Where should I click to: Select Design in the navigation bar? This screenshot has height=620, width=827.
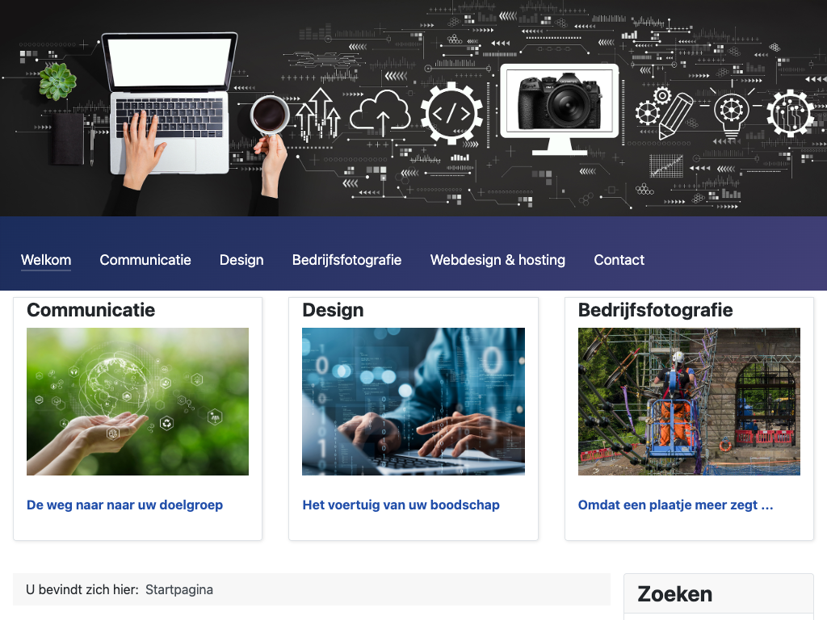point(241,260)
